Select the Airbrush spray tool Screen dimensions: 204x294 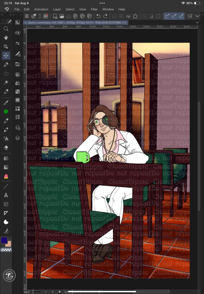pos(6,139)
